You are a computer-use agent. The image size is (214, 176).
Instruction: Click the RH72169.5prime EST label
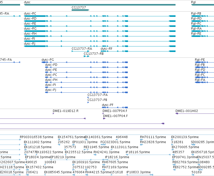(x=115, y=167)
